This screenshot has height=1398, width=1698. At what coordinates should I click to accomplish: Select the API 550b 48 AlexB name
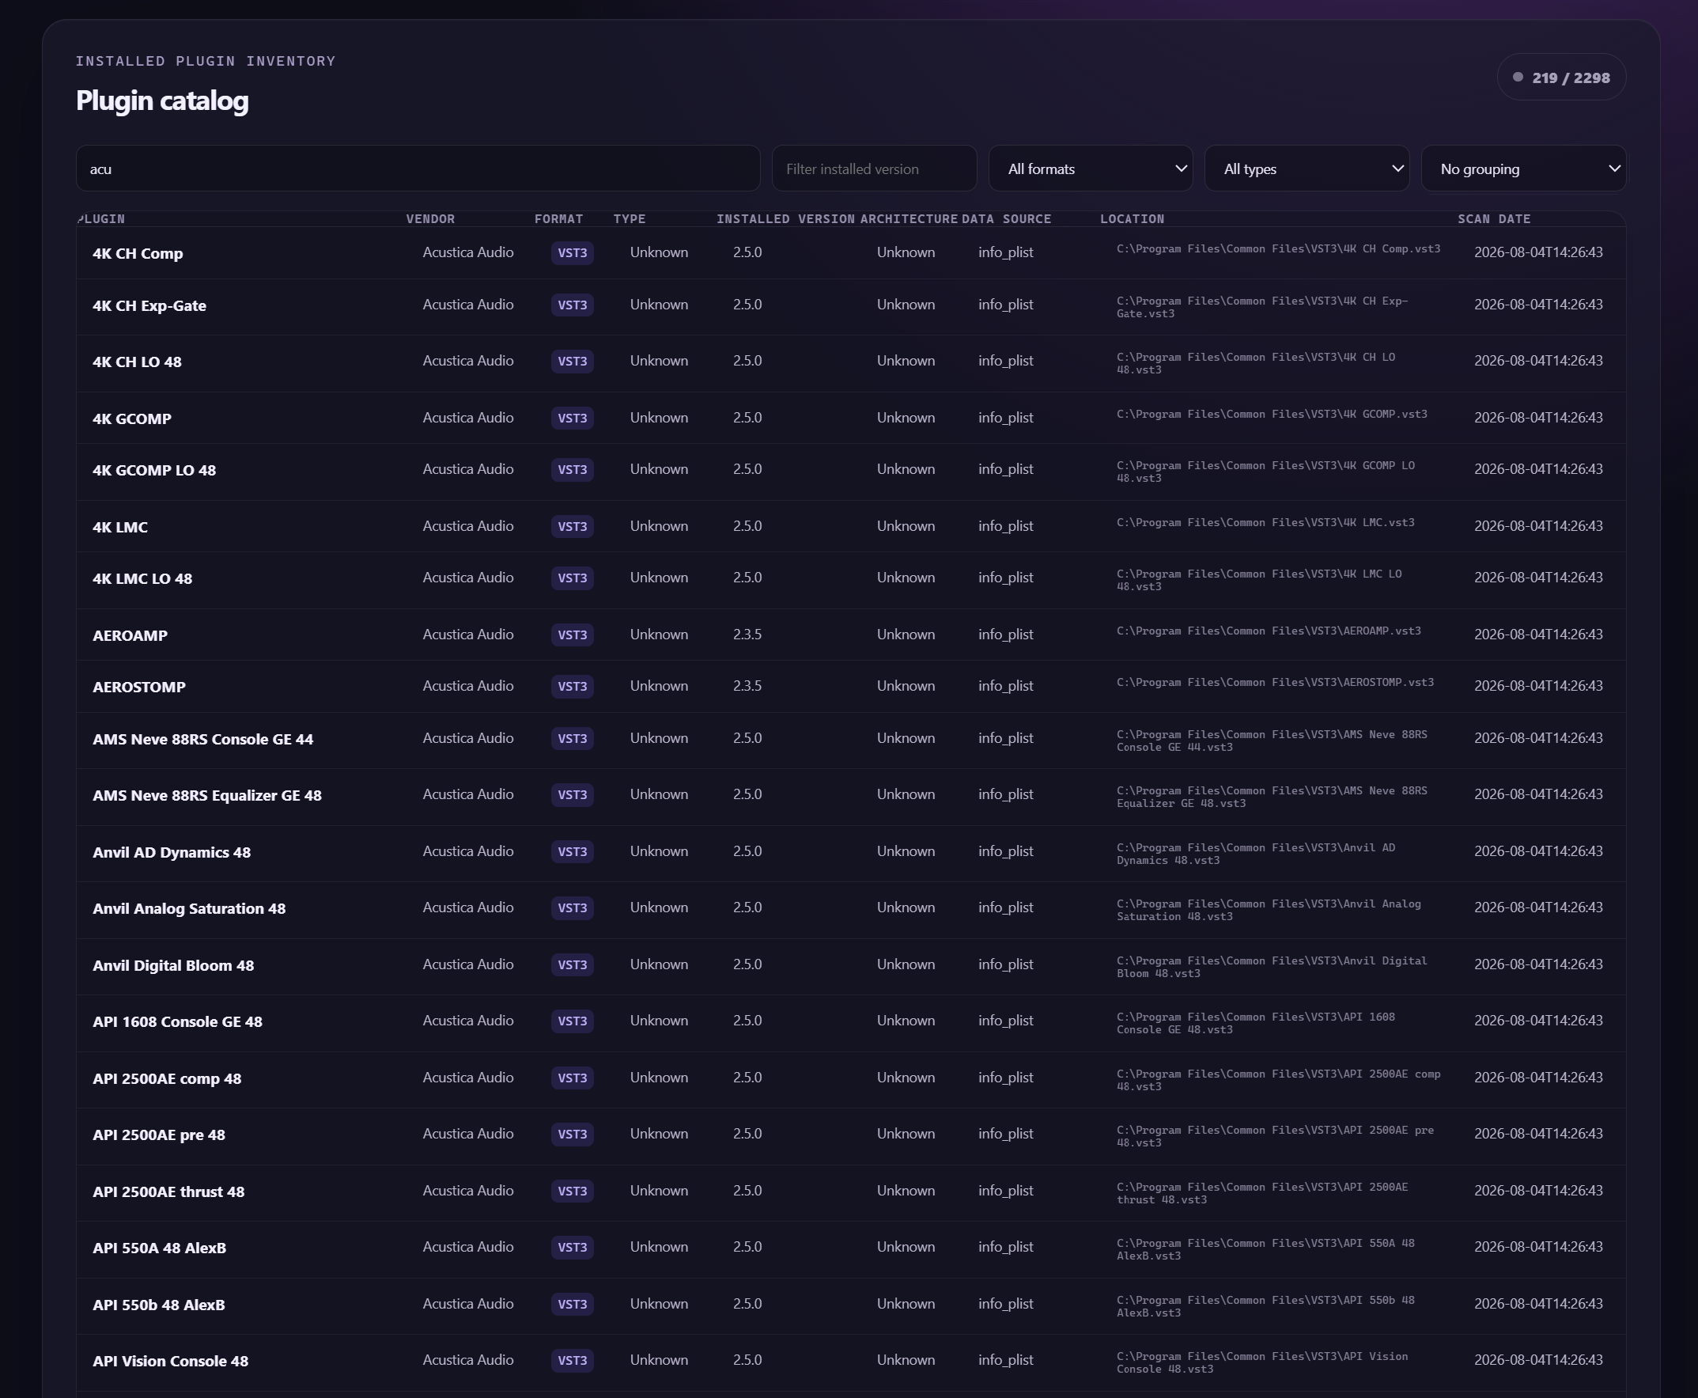point(159,1305)
